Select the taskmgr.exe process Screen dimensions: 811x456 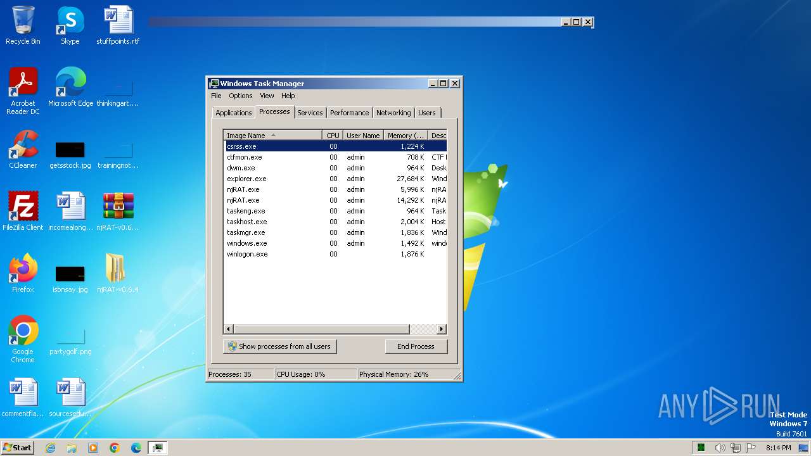point(335,232)
